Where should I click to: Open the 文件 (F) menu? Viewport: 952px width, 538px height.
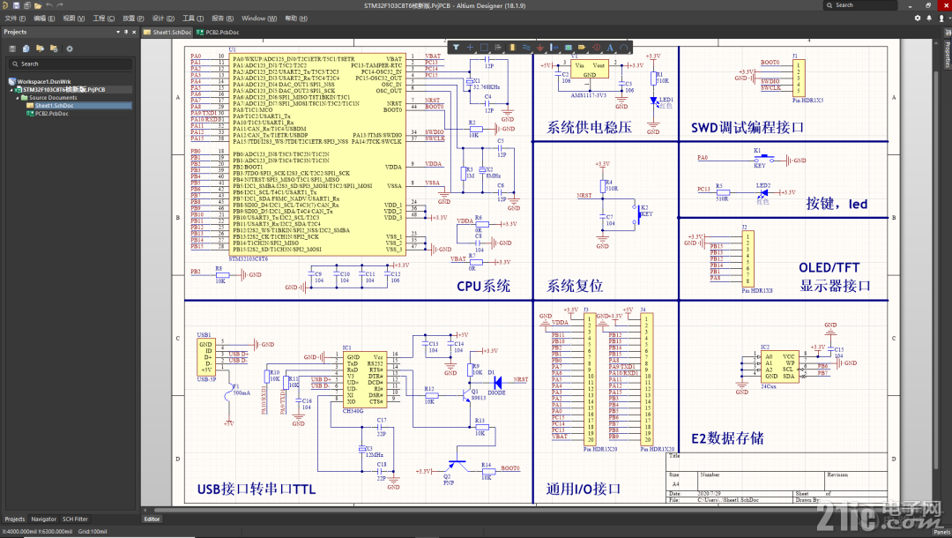point(15,19)
